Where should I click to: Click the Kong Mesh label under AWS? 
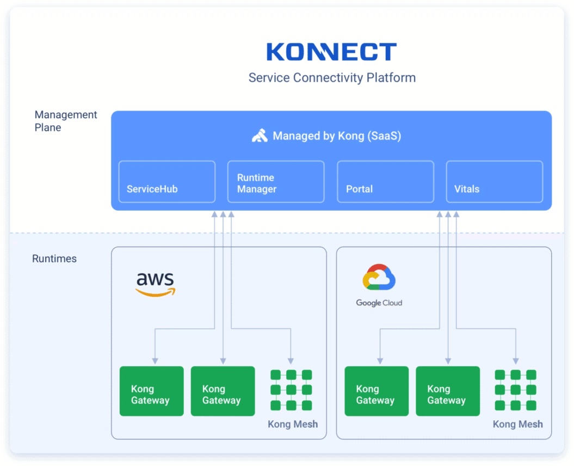tap(293, 424)
